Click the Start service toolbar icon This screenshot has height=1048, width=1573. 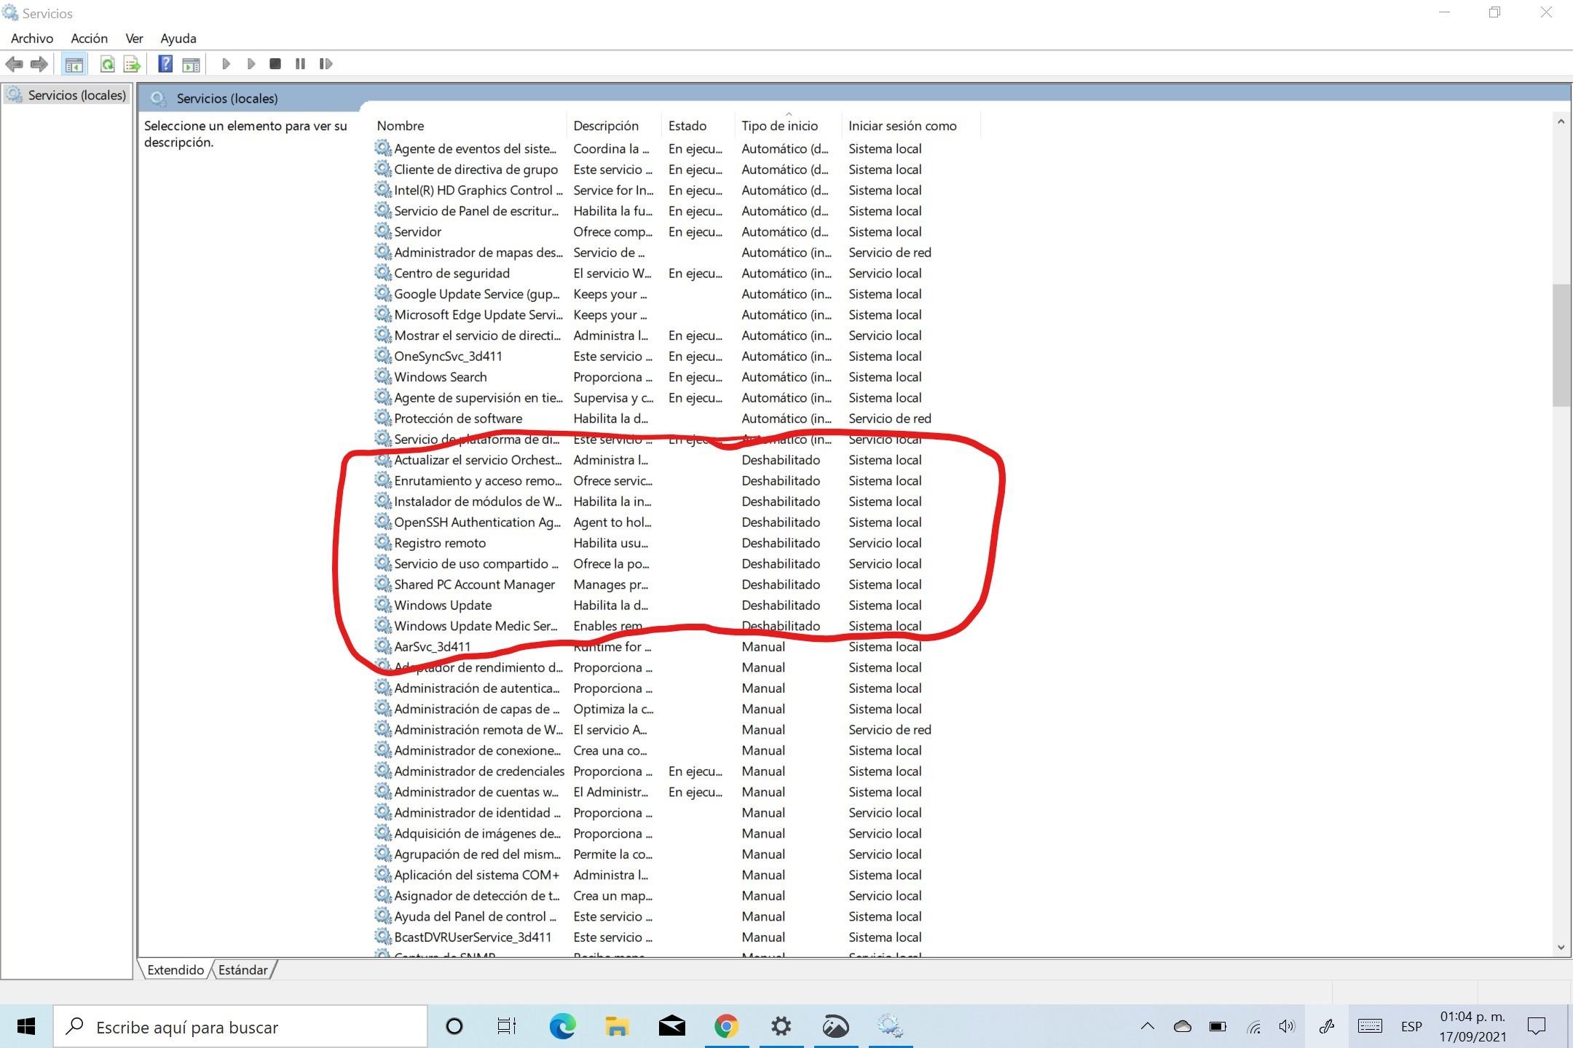226,64
